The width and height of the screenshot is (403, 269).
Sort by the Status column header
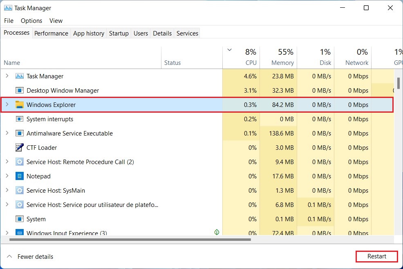coord(192,58)
